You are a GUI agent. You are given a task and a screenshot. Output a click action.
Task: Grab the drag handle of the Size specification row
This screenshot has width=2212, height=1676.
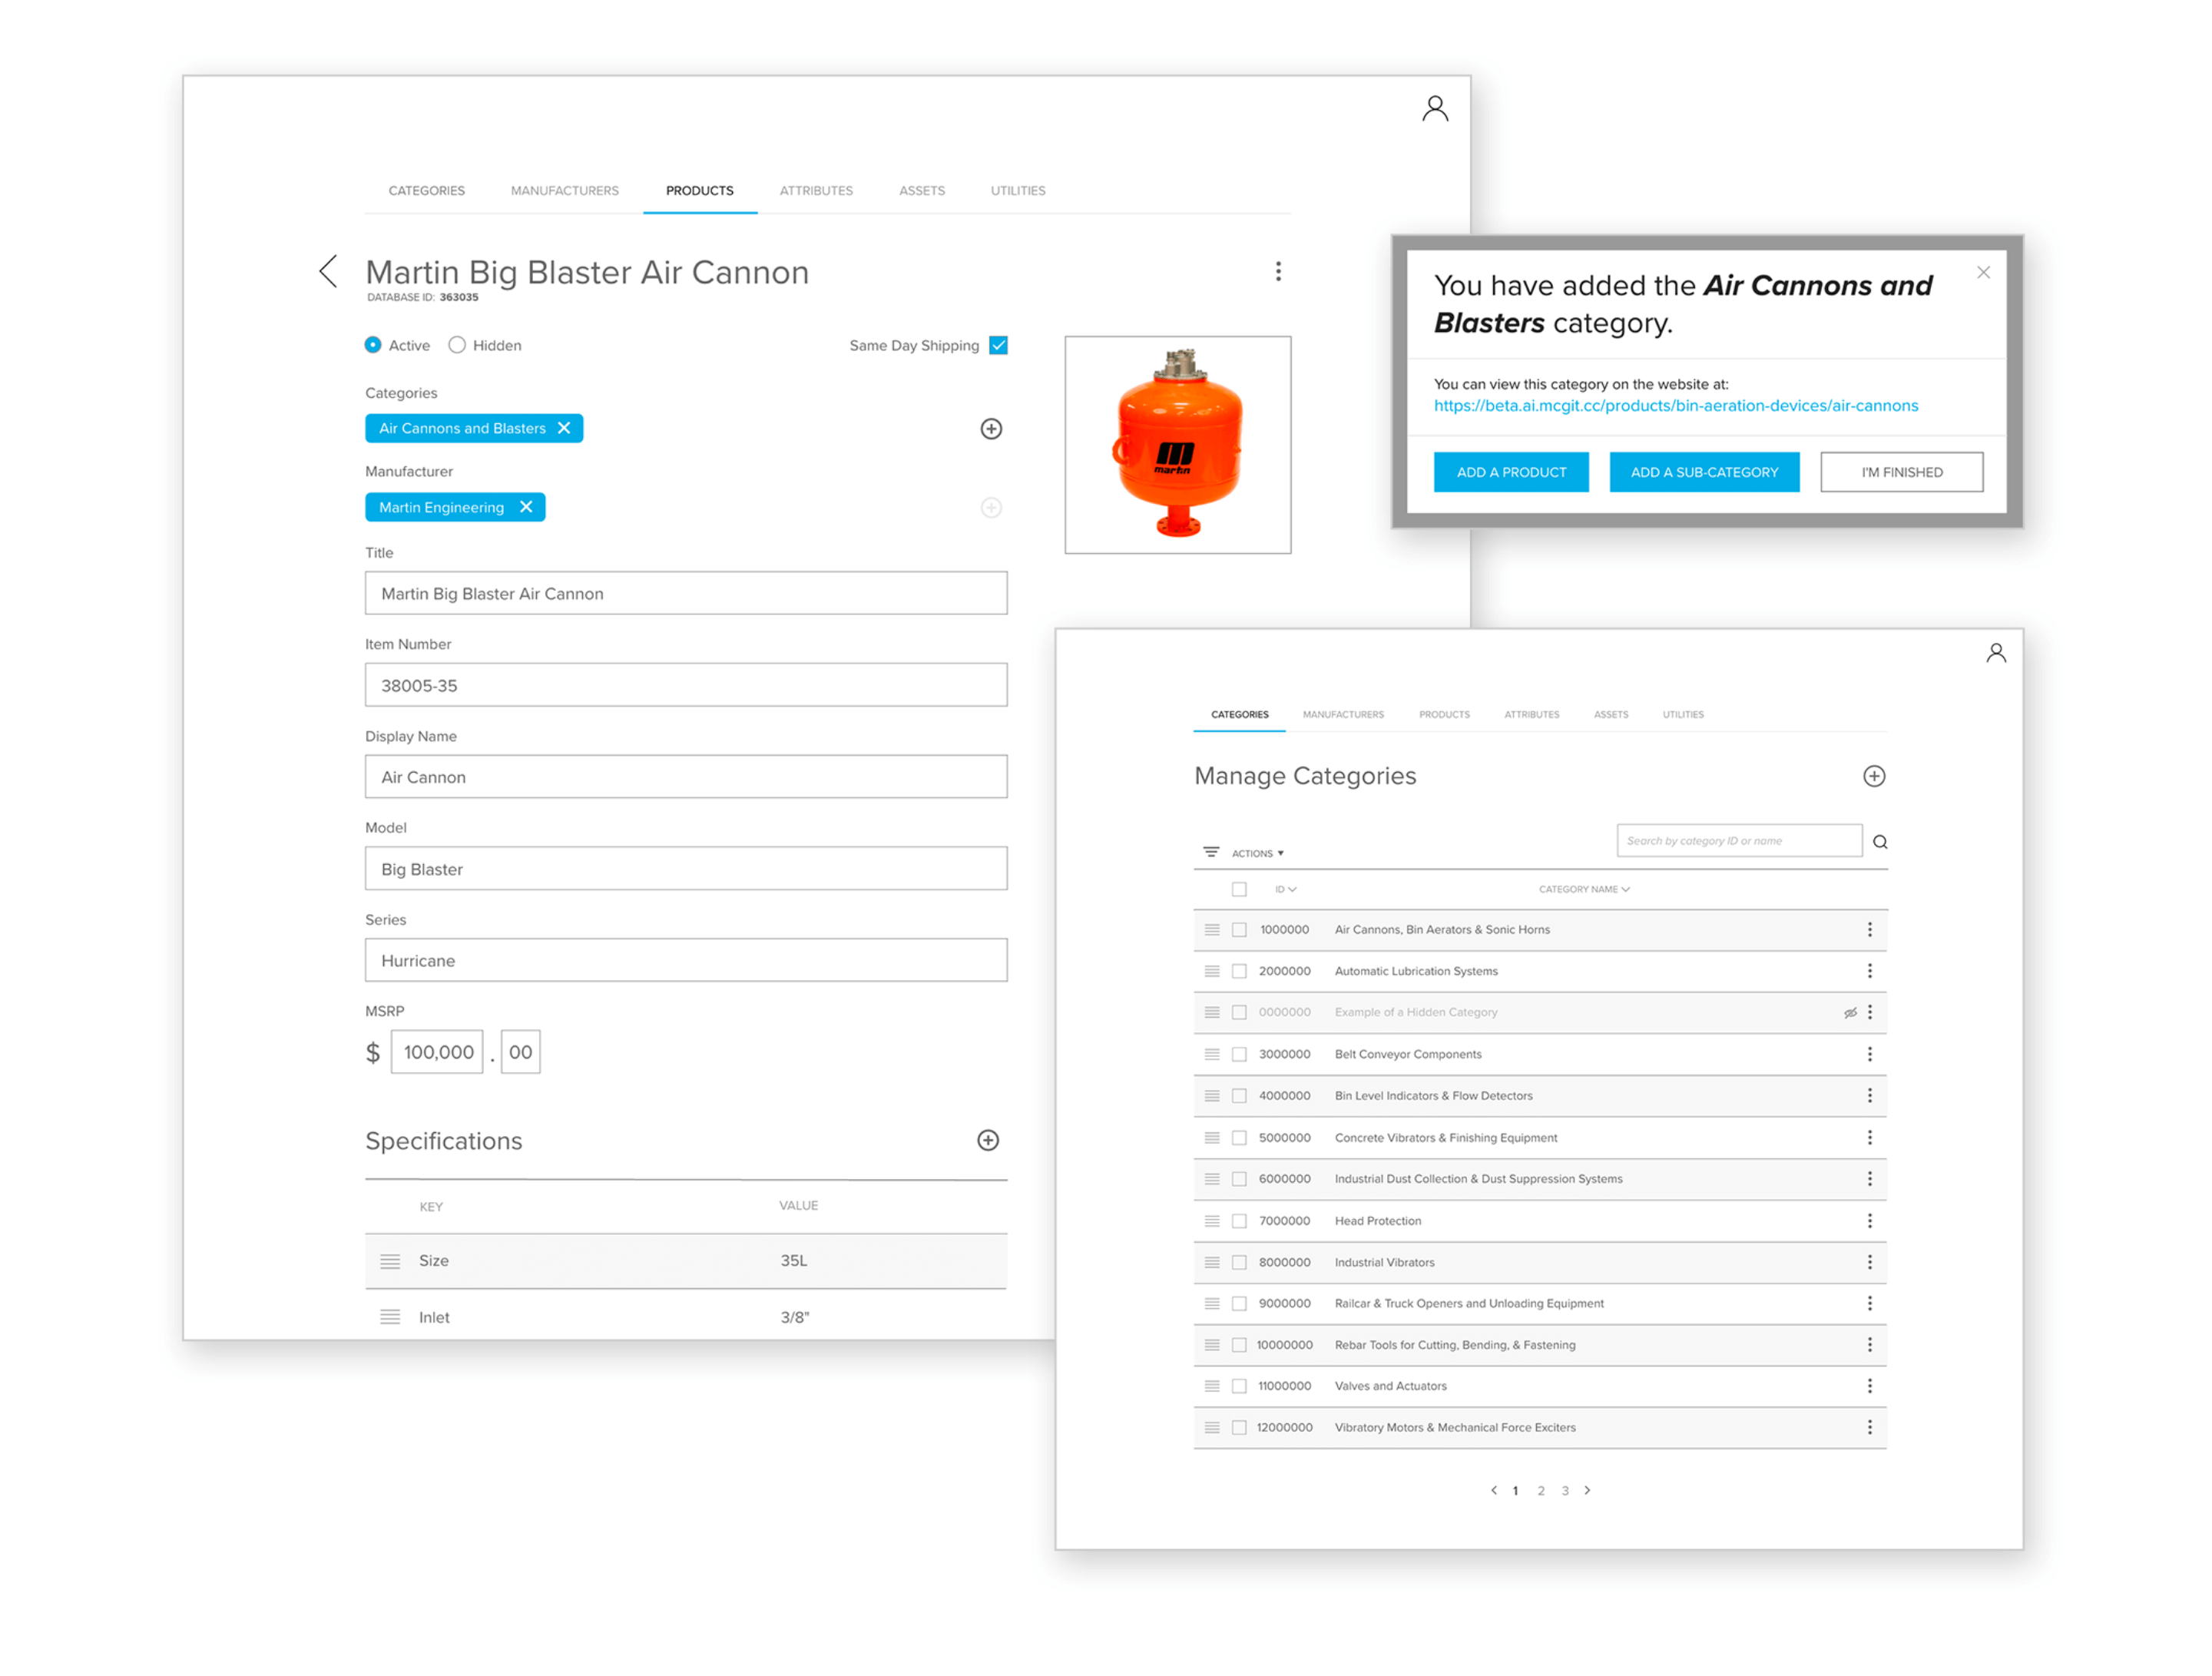[x=390, y=1261]
